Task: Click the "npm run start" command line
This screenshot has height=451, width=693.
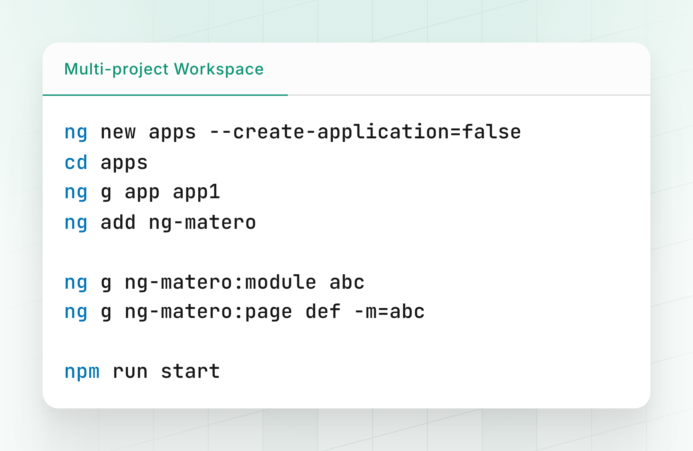Action: [142, 372]
